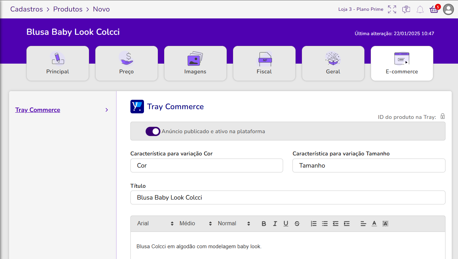Switch to the Principal tab
Image resolution: width=458 pixels, height=259 pixels.
pyautogui.click(x=58, y=63)
